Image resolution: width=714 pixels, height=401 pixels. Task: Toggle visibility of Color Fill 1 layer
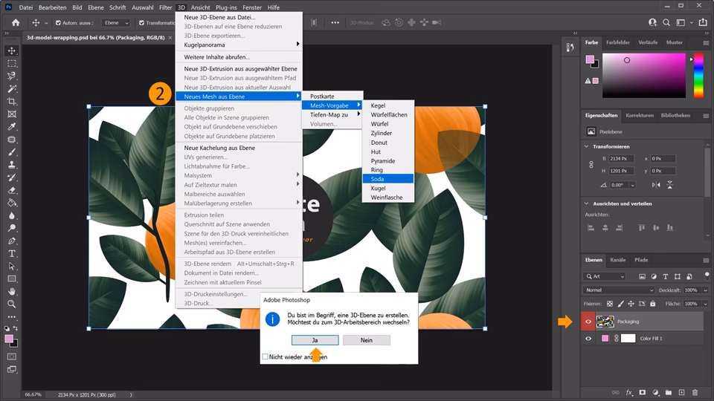[588, 339]
